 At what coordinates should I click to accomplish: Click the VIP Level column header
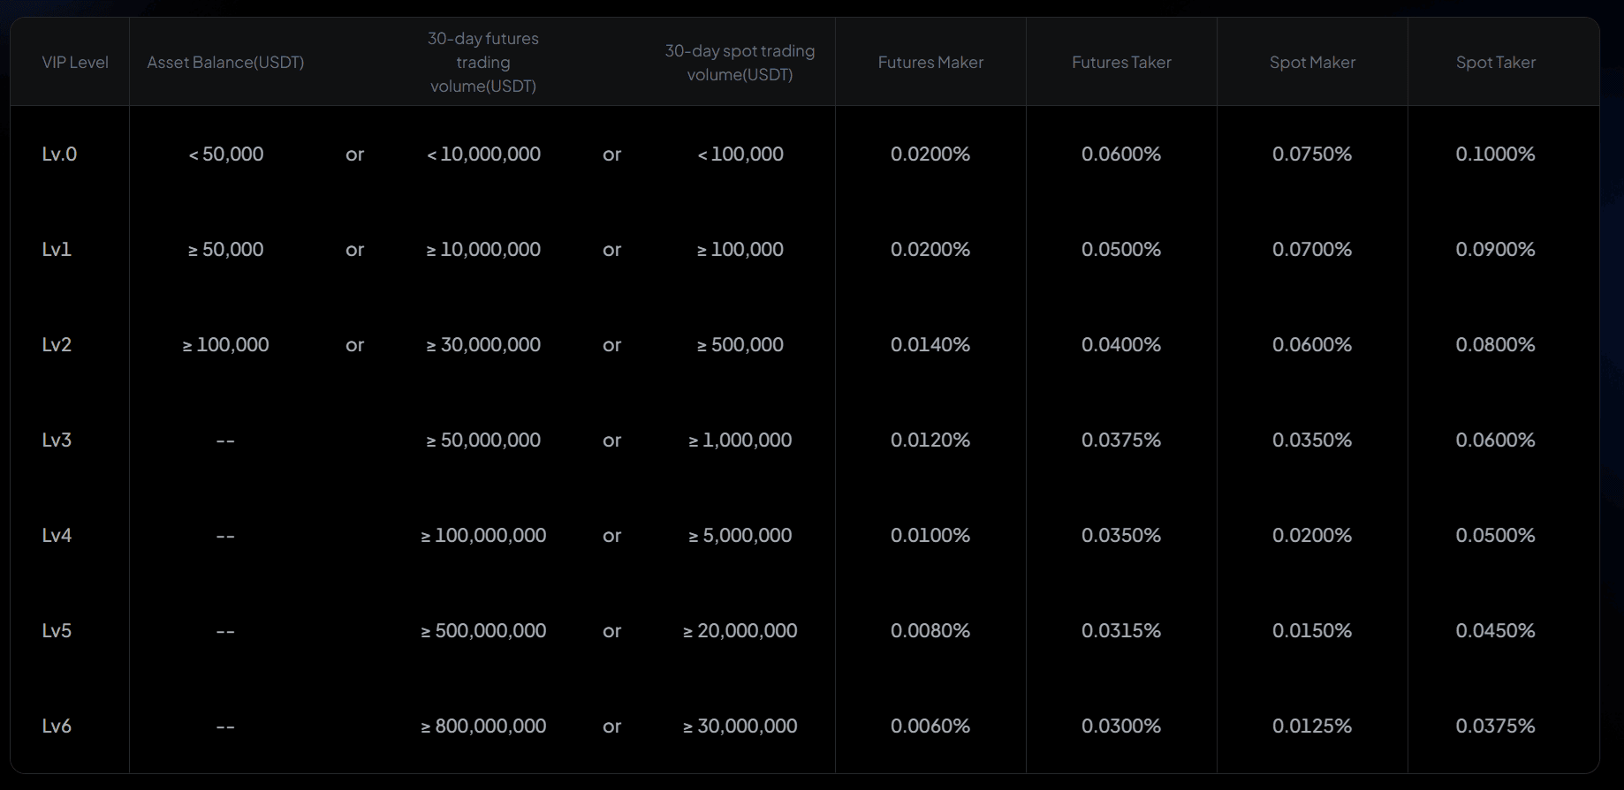(75, 63)
